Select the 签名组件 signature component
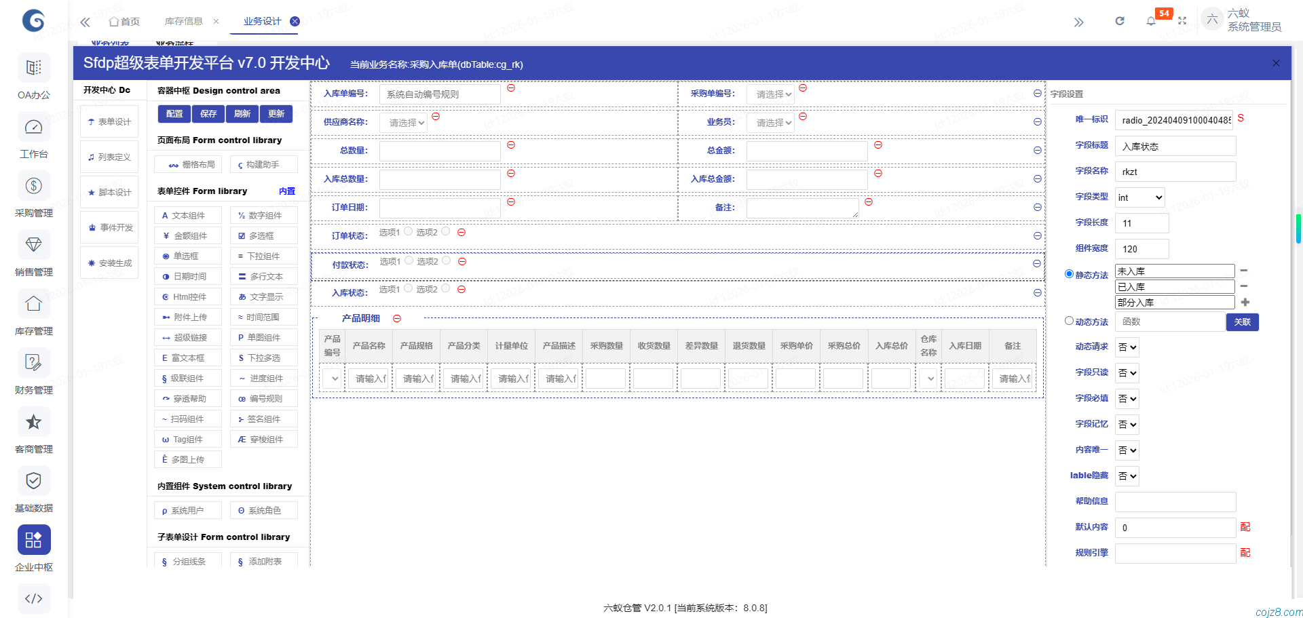This screenshot has height=618, width=1303. tap(263, 419)
